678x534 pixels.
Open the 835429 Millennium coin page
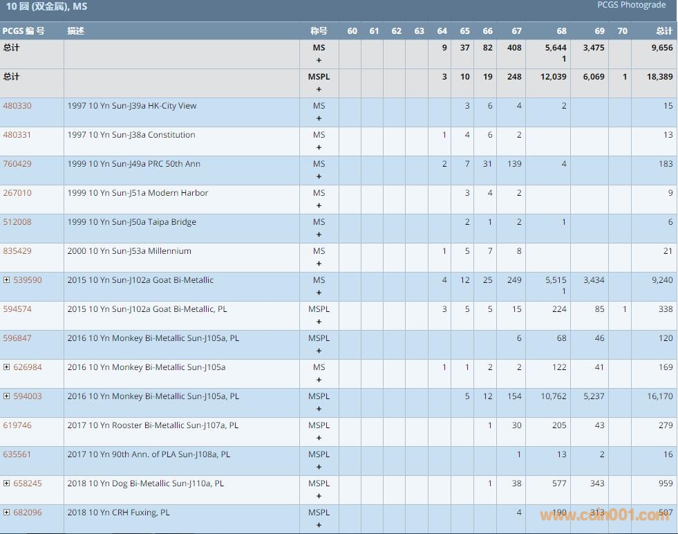(x=17, y=251)
